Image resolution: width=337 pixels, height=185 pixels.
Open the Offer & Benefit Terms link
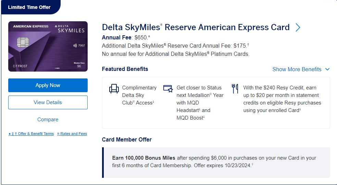click(31, 134)
